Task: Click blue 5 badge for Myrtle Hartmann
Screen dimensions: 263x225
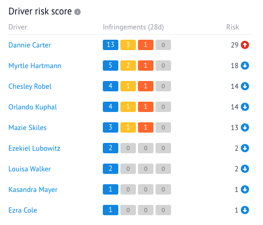Action: pos(111,66)
